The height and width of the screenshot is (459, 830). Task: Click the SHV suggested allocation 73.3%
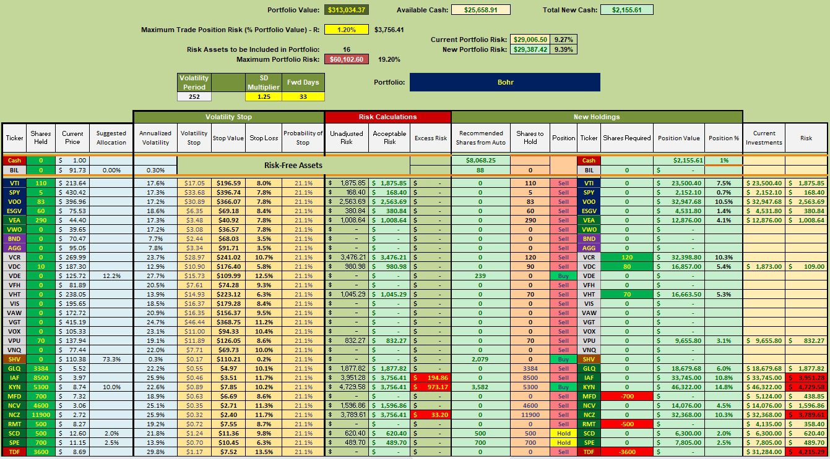coord(111,358)
